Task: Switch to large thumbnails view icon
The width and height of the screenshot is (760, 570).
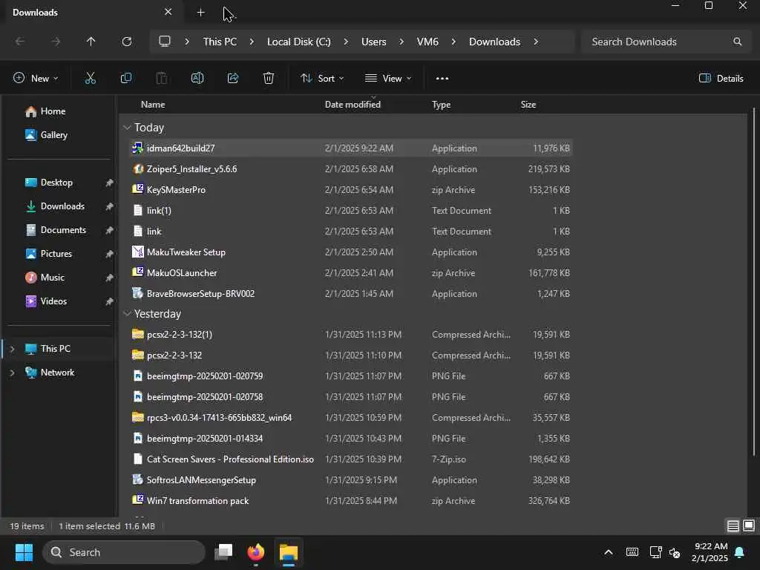Action: point(749,526)
